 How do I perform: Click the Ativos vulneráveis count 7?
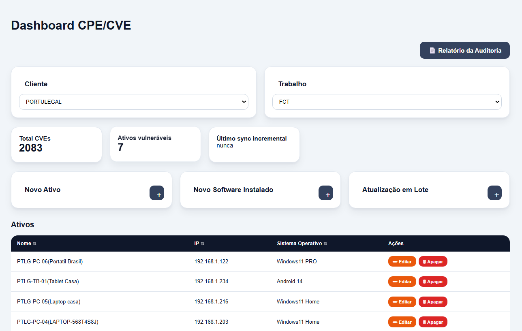point(120,147)
